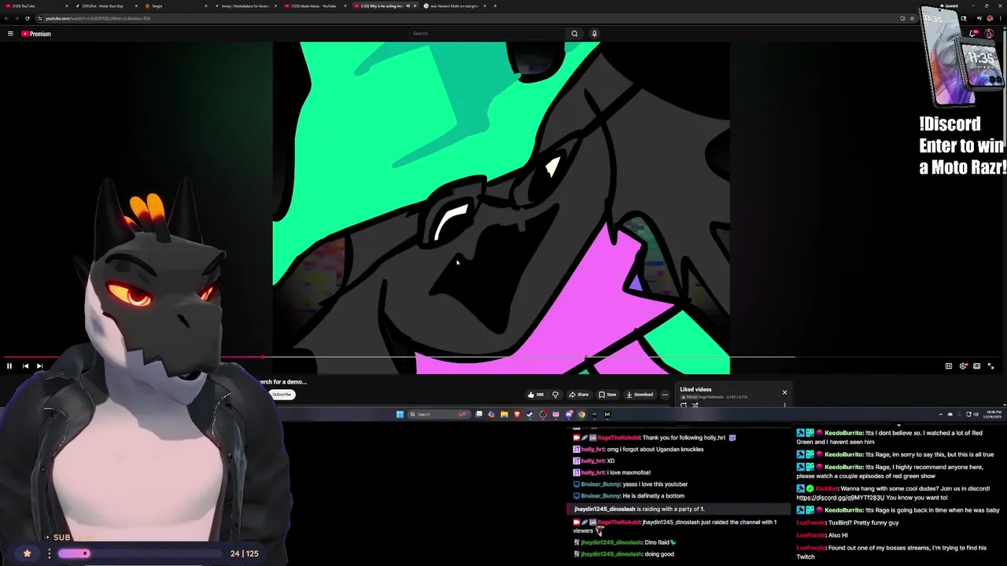The width and height of the screenshot is (1007, 566).
Task: Switch to the first YouTube tab
Action: coord(35,6)
